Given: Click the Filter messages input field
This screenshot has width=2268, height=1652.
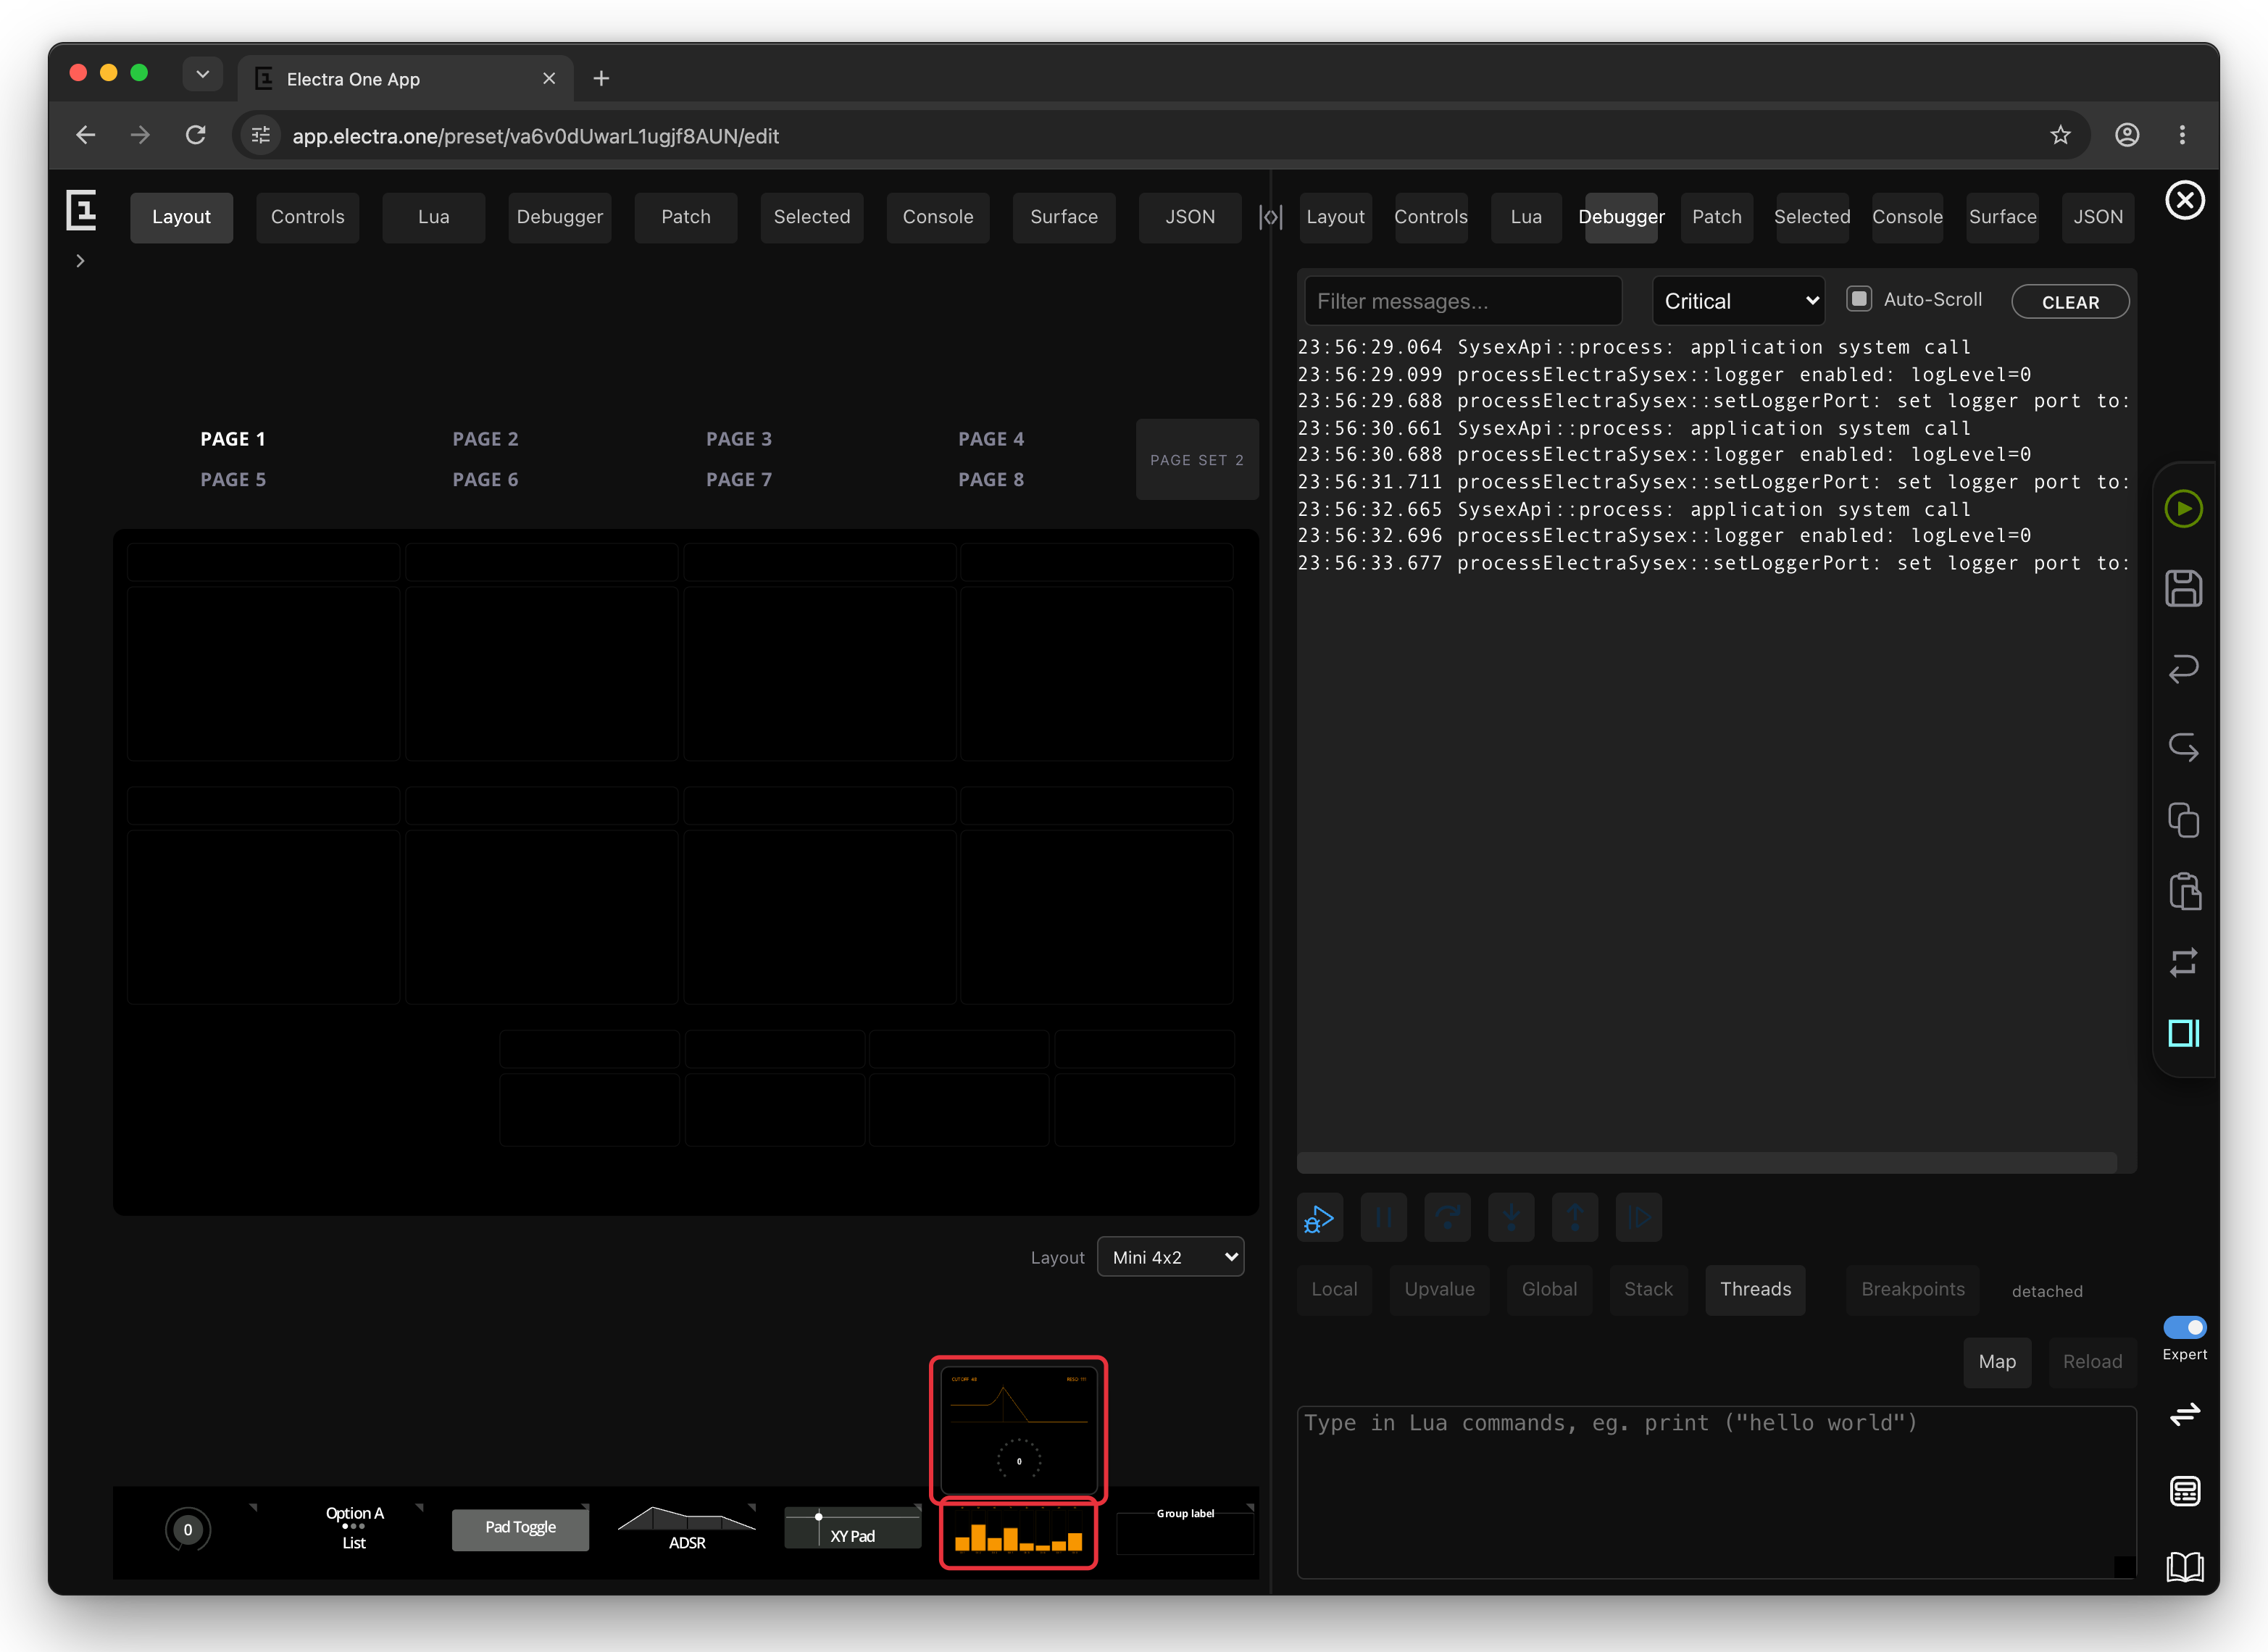Looking at the screenshot, I should [x=1462, y=301].
